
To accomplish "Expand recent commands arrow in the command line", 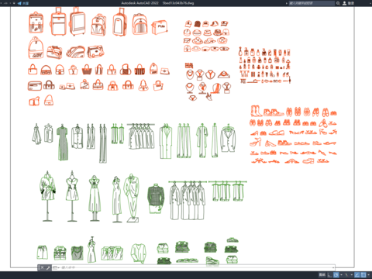I will [59, 268].
